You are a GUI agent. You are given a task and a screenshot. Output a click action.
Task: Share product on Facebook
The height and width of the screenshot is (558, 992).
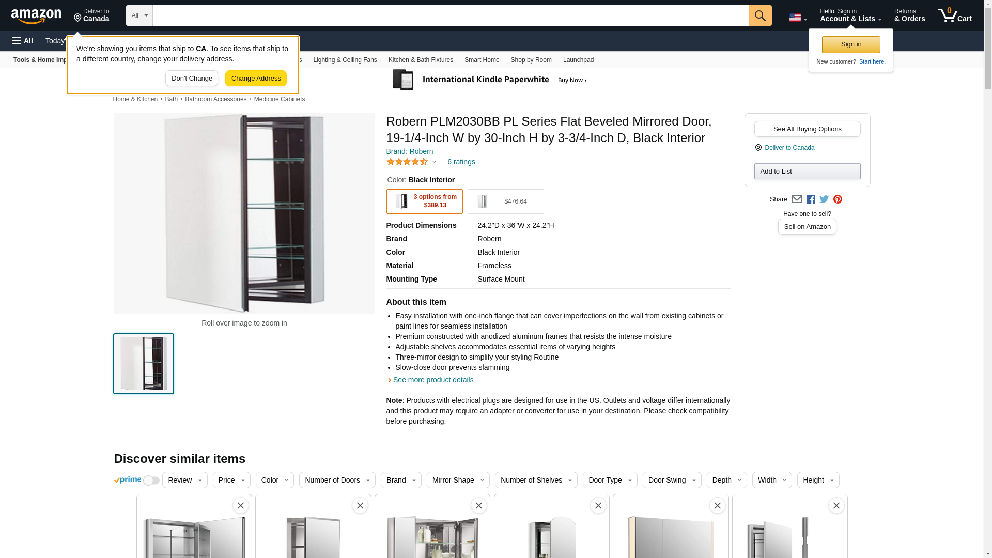pyautogui.click(x=811, y=199)
